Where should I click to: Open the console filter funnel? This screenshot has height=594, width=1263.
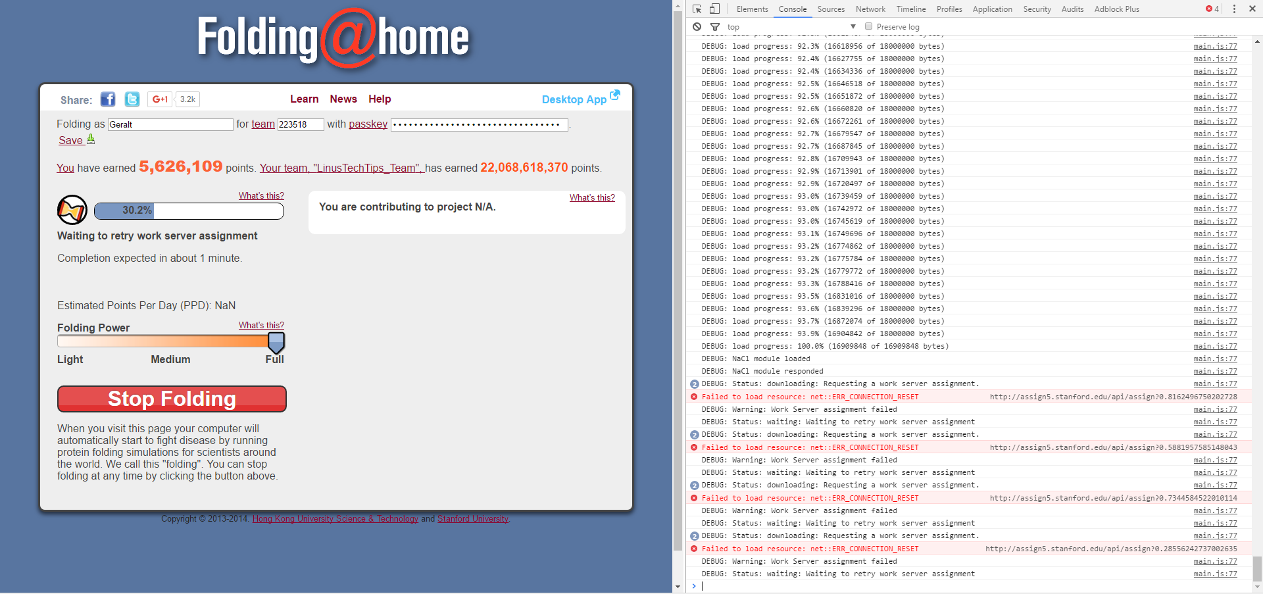[x=715, y=27]
